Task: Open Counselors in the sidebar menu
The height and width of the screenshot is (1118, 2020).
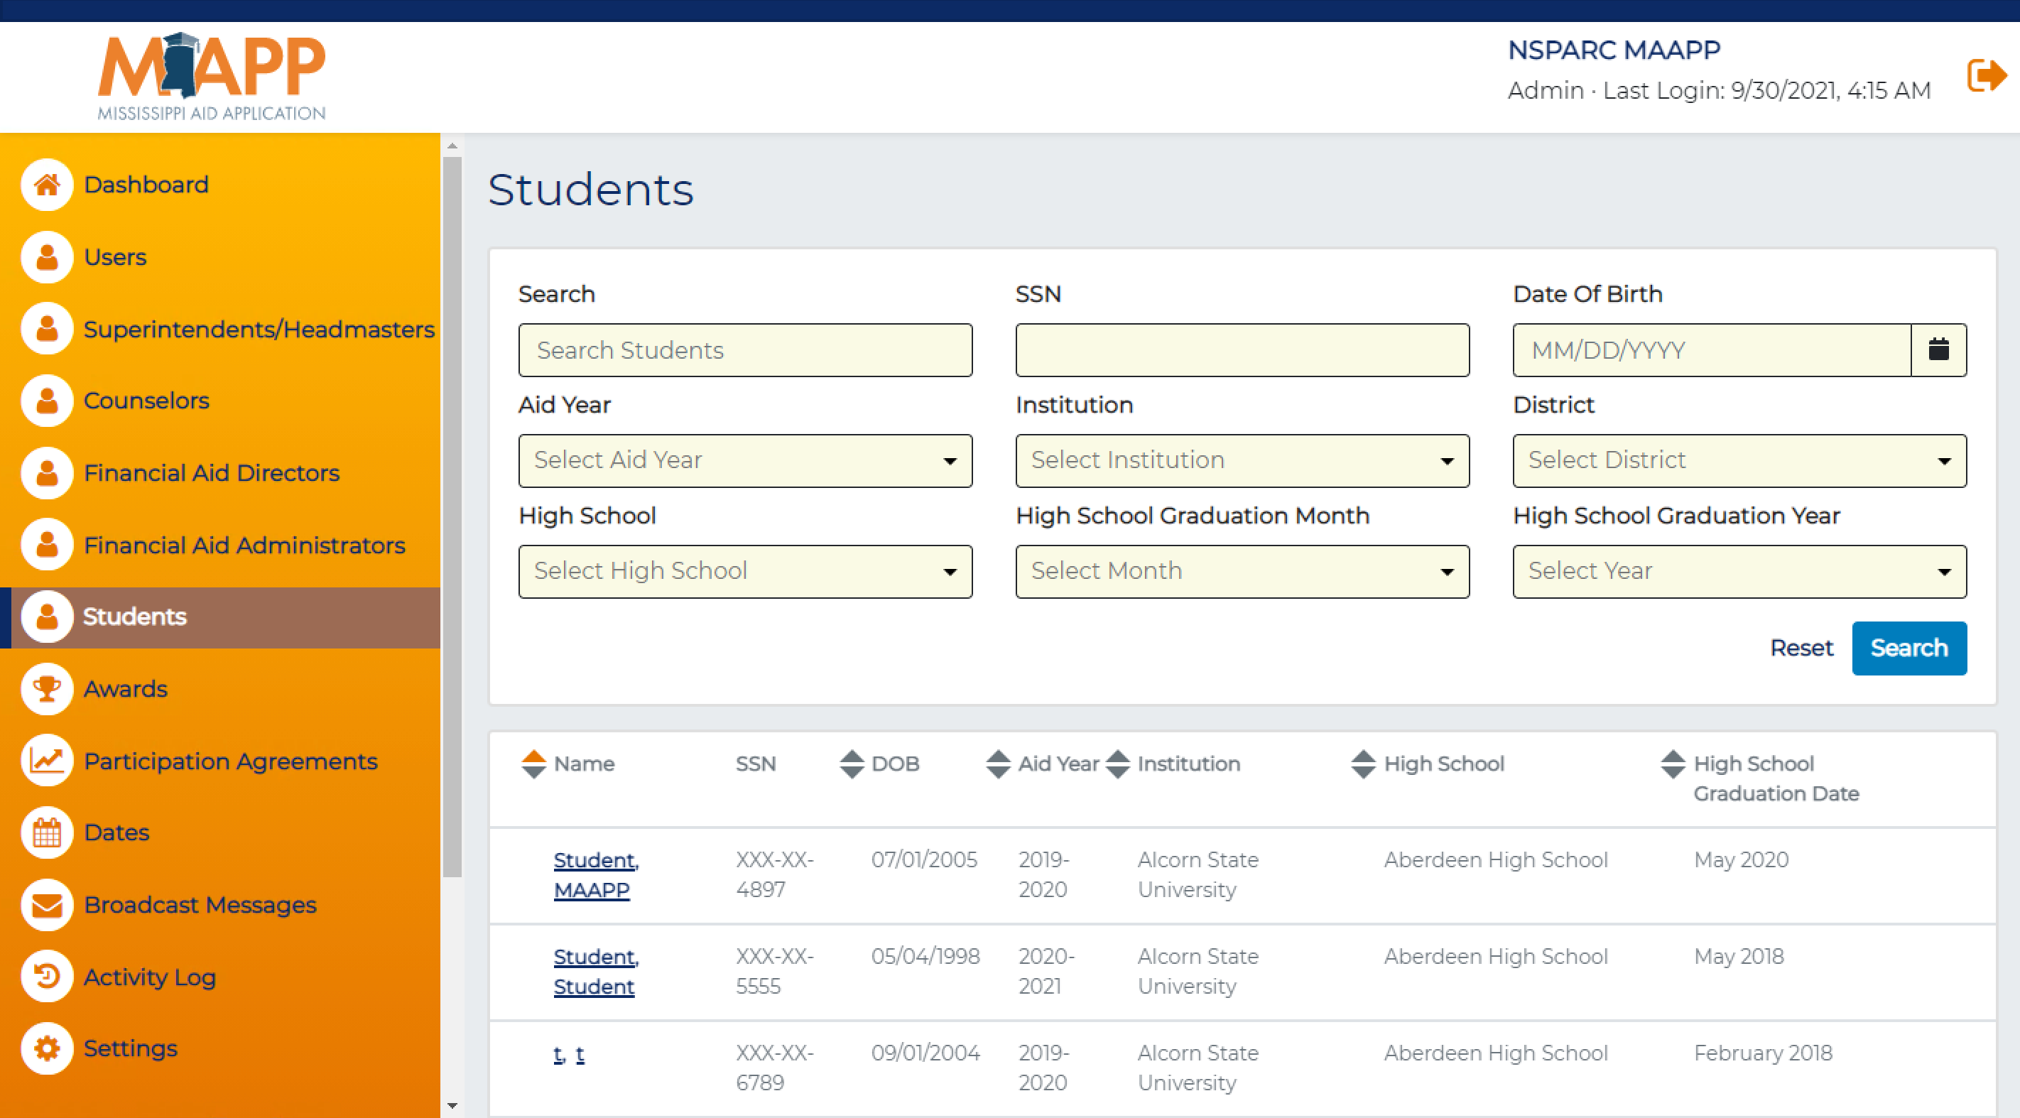Action: tap(146, 401)
